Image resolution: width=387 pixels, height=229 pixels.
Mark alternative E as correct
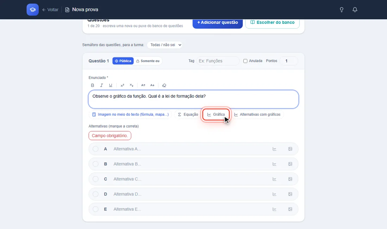(x=95, y=209)
